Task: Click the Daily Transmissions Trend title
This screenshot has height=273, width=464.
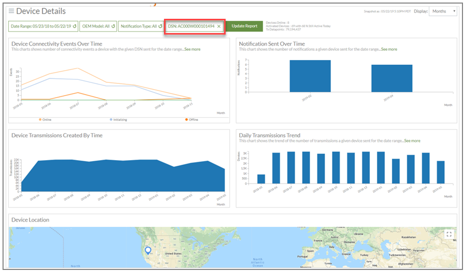Action: point(269,135)
